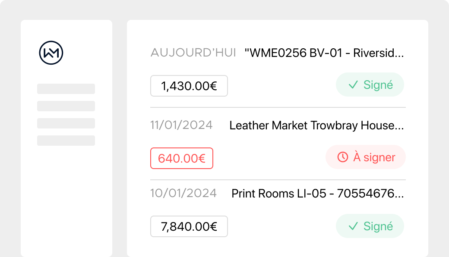Click the 7,840.00€ amount box
The image size is (449, 257).
pos(189,226)
